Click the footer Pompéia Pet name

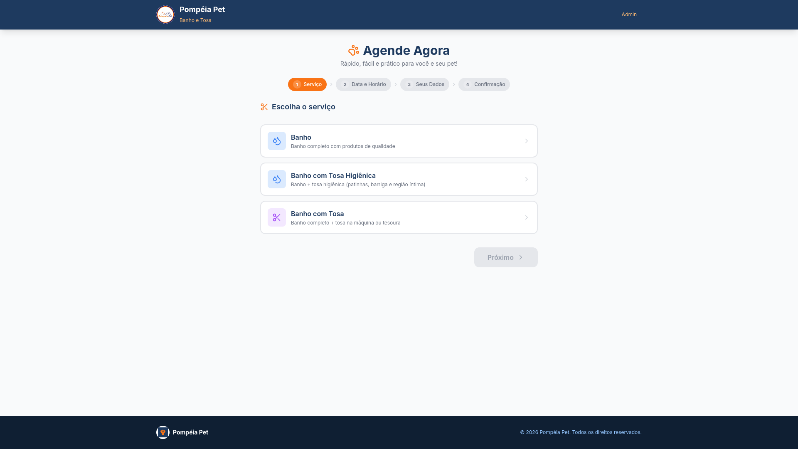click(x=190, y=432)
